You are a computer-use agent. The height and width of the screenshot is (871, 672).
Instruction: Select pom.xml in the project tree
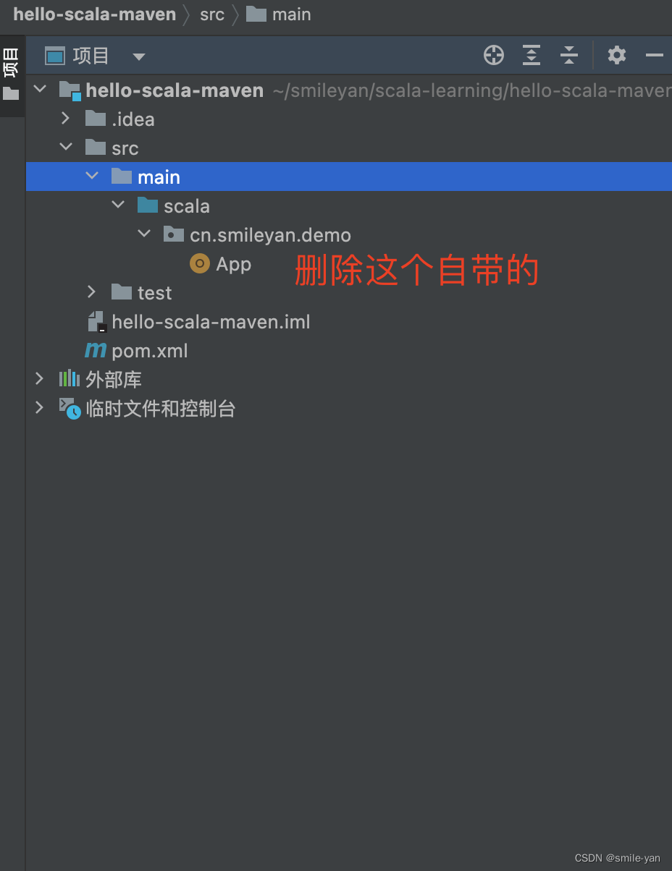coord(149,350)
